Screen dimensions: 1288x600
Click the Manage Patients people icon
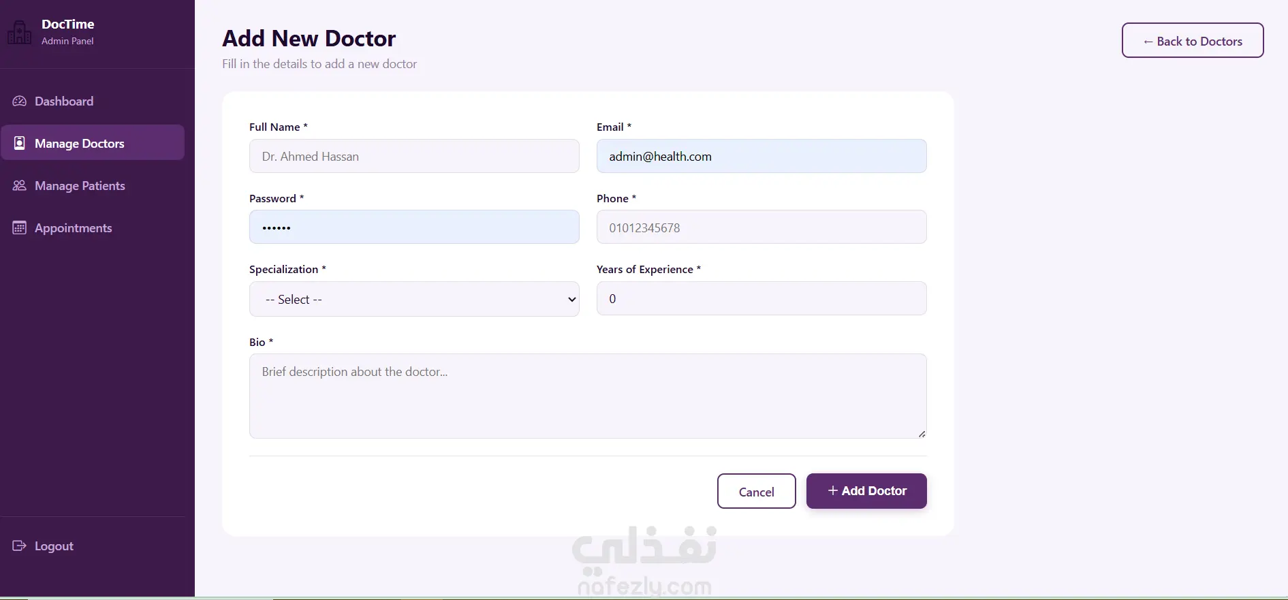pyautogui.click(x=20, y=186)
